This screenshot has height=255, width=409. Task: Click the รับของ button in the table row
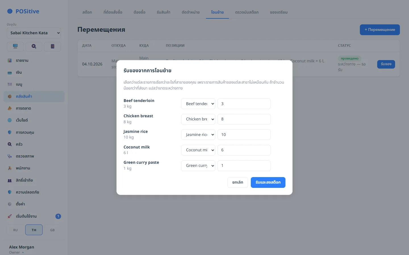tap(386, 64)
